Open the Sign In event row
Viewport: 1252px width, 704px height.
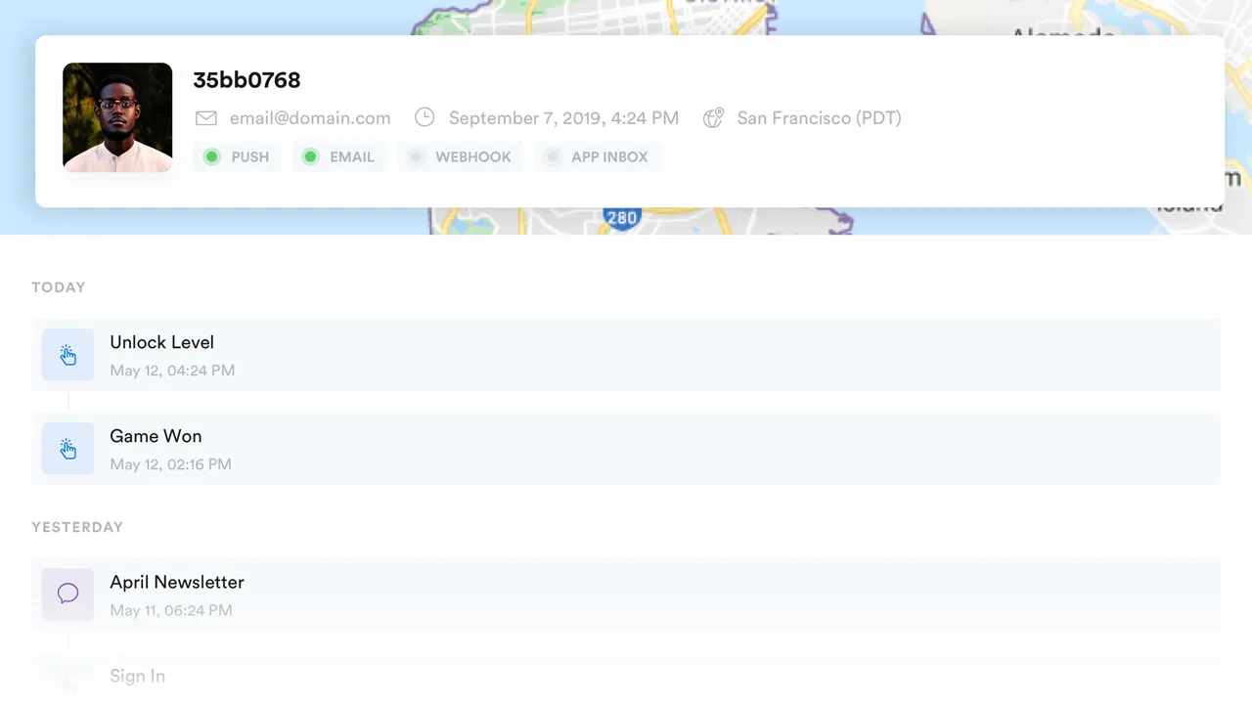(x=626, y=678)
